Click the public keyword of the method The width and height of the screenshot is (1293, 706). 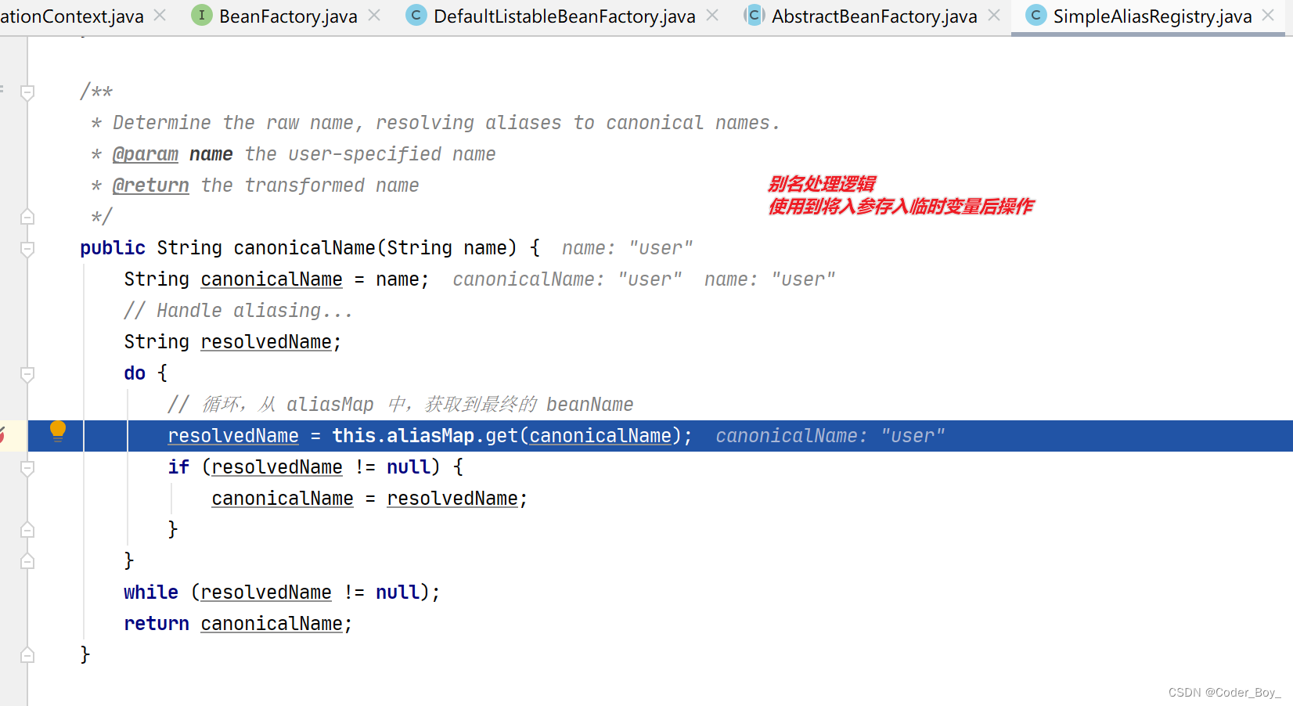click(x=113, y=248)
